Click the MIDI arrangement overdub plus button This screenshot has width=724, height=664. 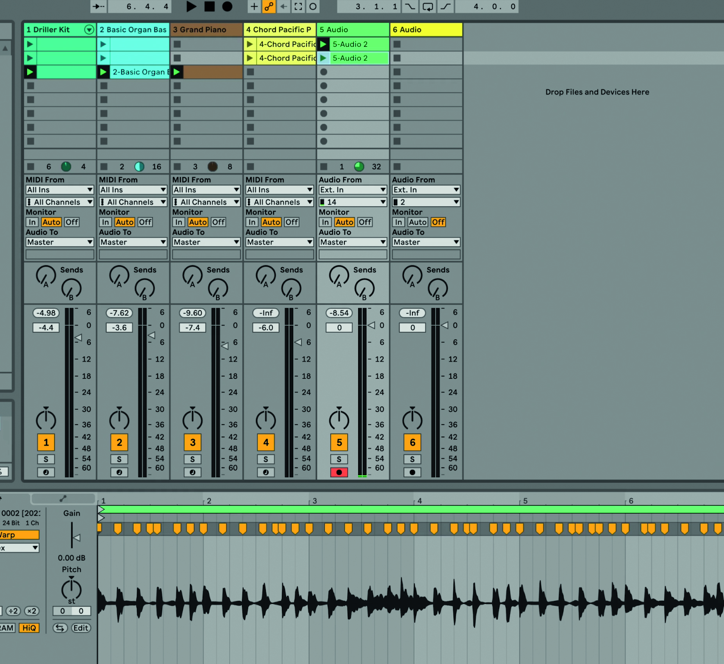tap(254, 6)
